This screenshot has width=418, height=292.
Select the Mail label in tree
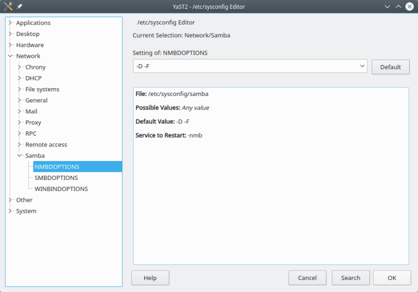coord(31,112)
